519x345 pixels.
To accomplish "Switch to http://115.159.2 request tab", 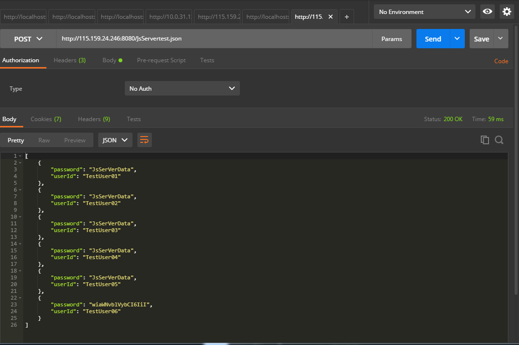I will [219, 17].
